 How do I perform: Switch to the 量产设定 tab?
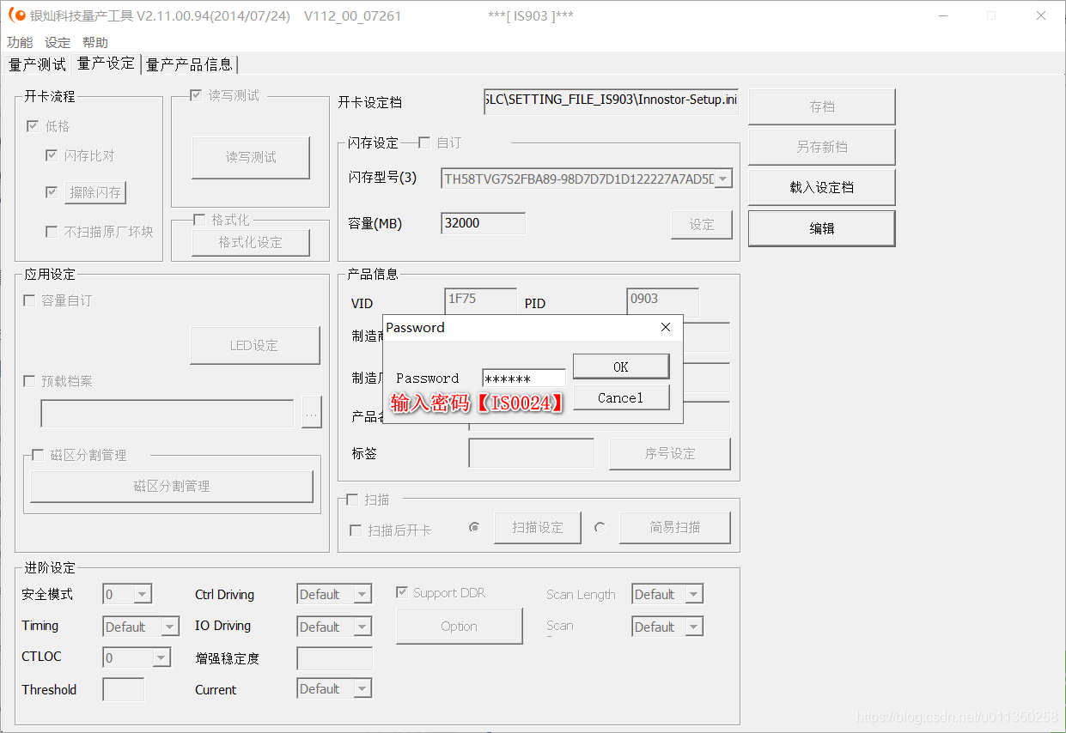[x=107, y=64]
